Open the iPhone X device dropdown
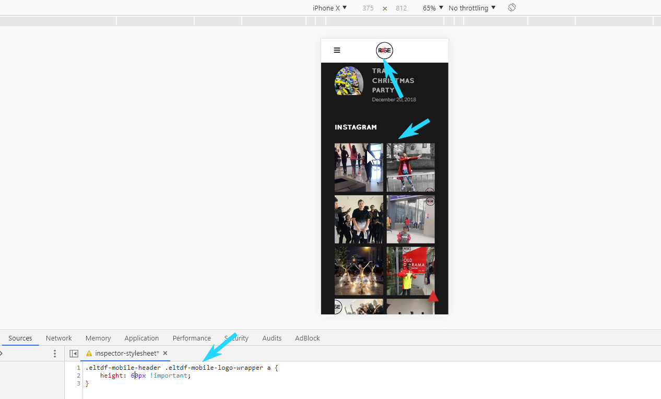 coord(329,8)
